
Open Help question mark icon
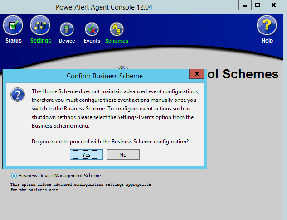pyautogui.click(x=267, y=25)
